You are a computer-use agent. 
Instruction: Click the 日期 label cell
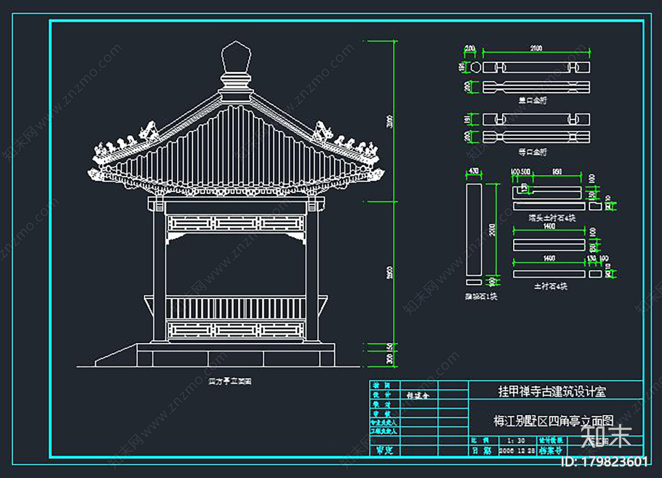pos(484,451)
